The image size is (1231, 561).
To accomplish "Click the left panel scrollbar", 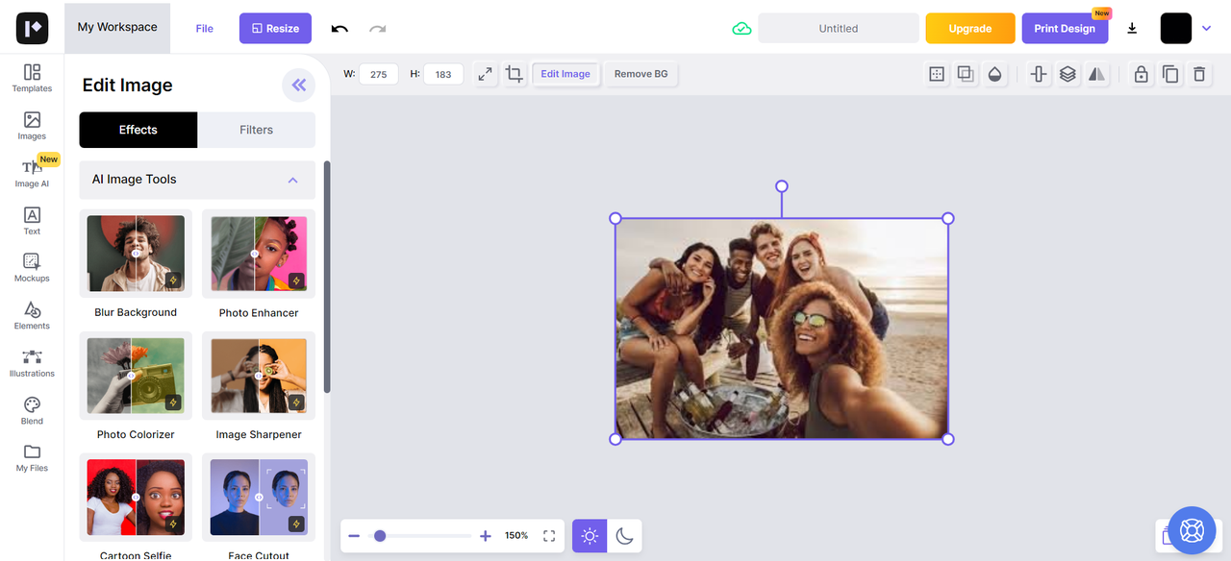I will coord(327,277).
